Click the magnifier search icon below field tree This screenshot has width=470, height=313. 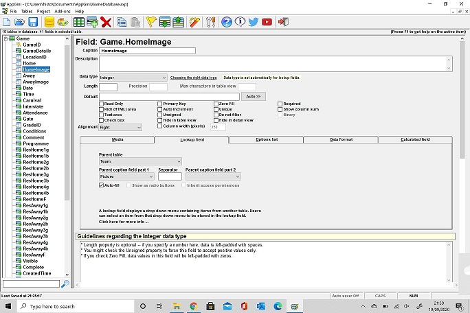[65, 283]
